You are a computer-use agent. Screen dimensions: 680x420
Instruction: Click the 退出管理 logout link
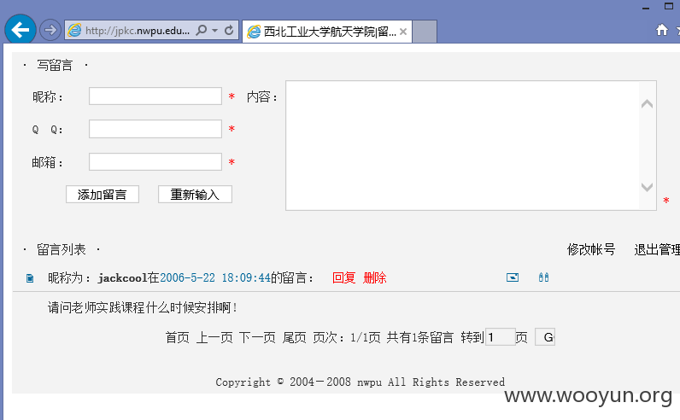(657, 249)
